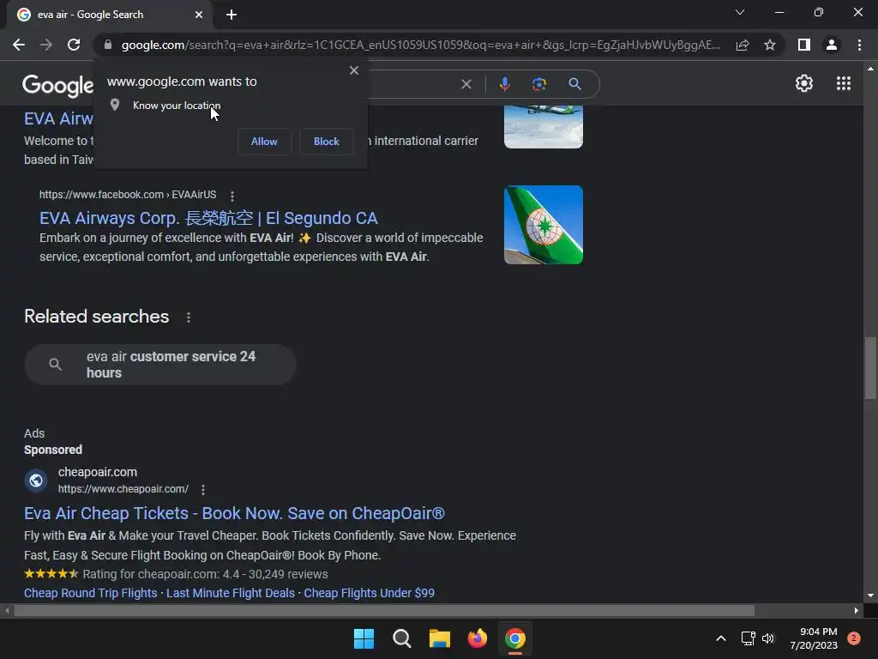Click the airplane in clouds thumbnail
The width and height of the screenshot is (878, 659).
pyautogui.click(x=543, y=127)
